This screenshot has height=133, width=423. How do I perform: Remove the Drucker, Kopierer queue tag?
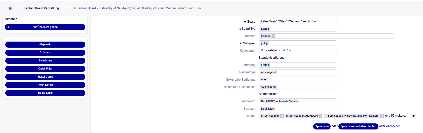click(x=382, y=116)
